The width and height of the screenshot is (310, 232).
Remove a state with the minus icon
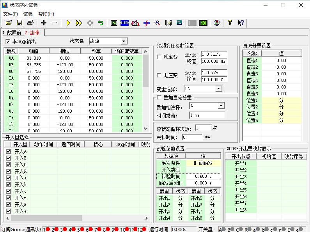click(x=54, y=23)
